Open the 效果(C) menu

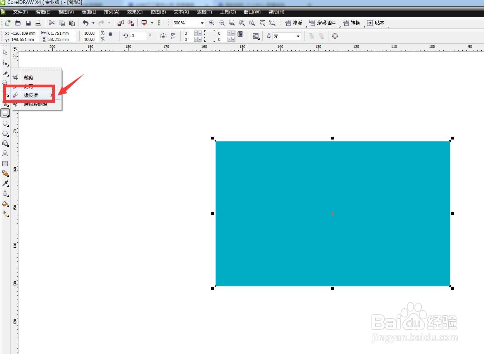(x=135, y=12)
